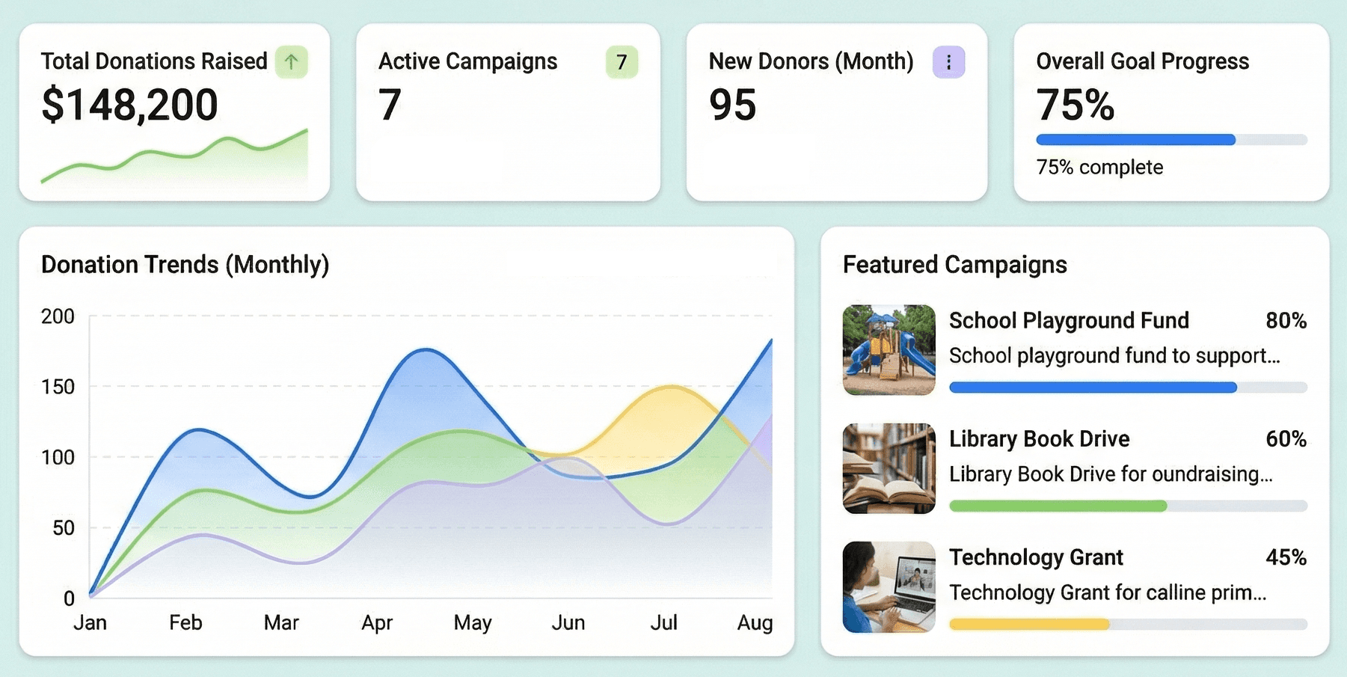
Task: Click the Library Book Drive bookshelf image
Action: click(888, 468)
